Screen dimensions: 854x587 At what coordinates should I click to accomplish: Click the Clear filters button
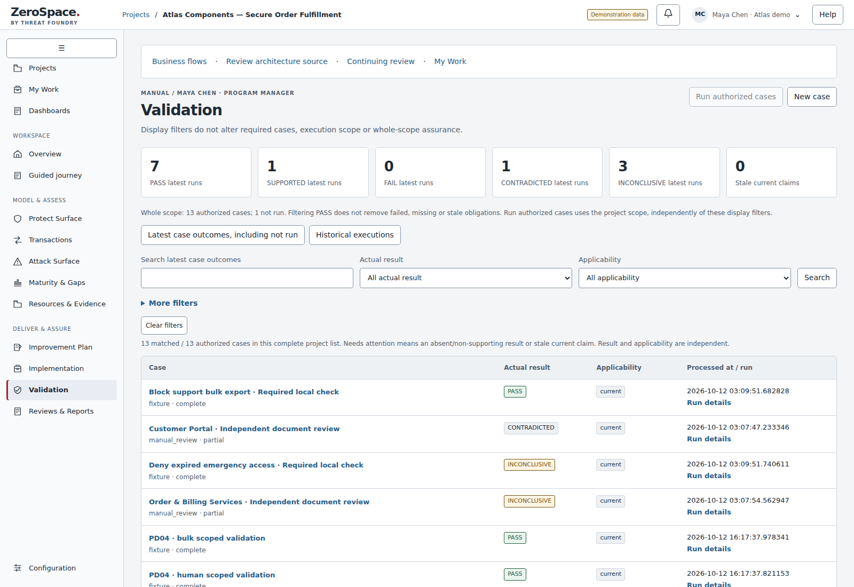pyautogui.click(x=164, y=326)
